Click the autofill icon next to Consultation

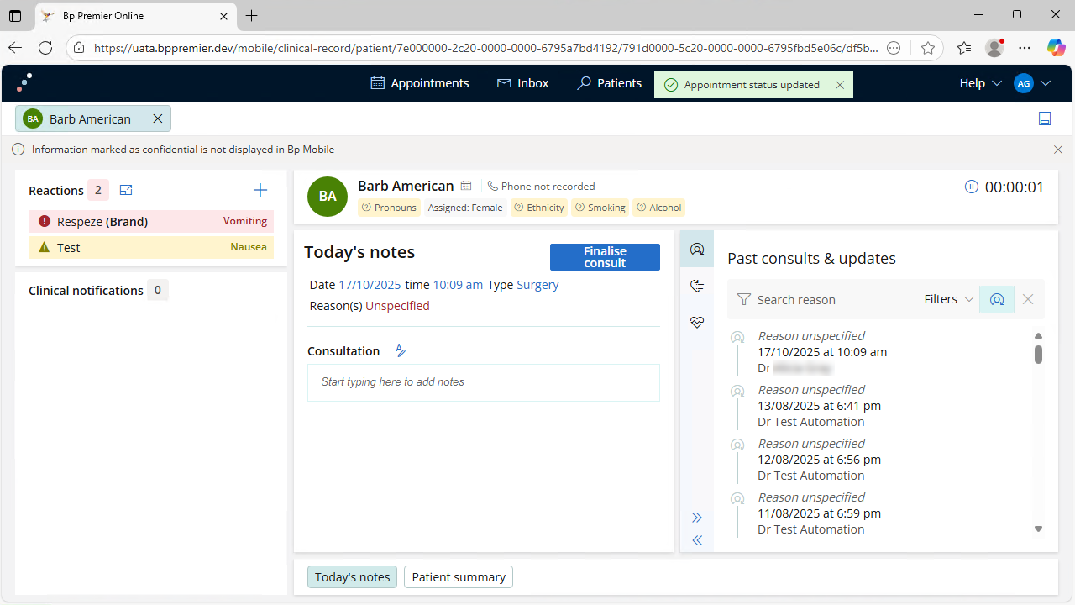click(401, 351)
